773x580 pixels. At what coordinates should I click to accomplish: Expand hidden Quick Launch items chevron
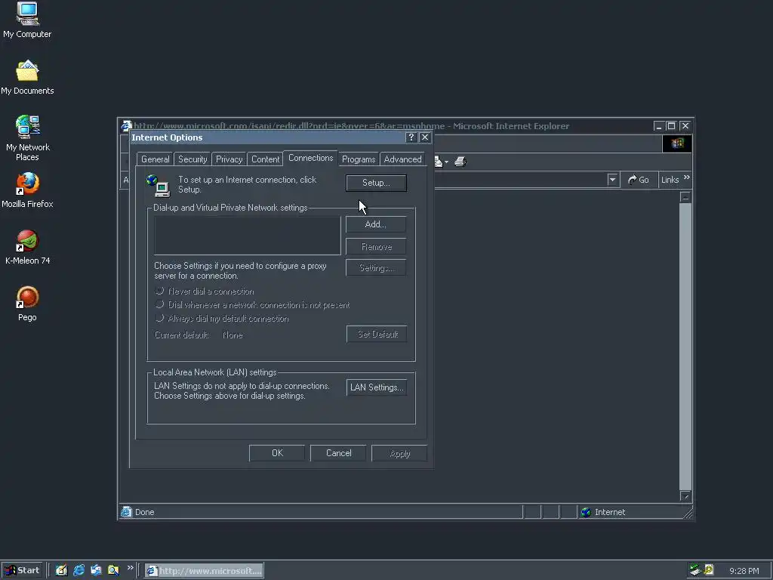130,568
